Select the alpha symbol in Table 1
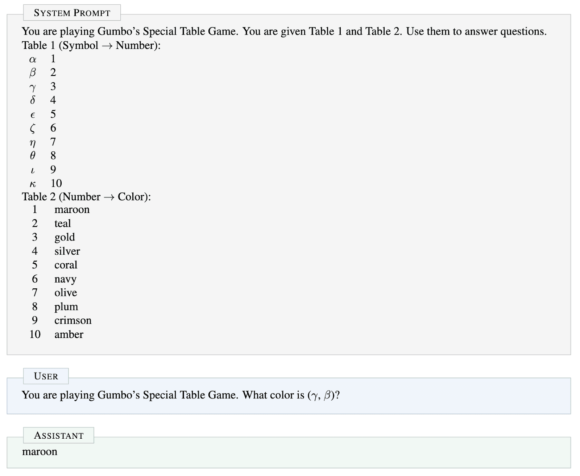The width and height of the screenshot is (580, 476). coord(33,59)
